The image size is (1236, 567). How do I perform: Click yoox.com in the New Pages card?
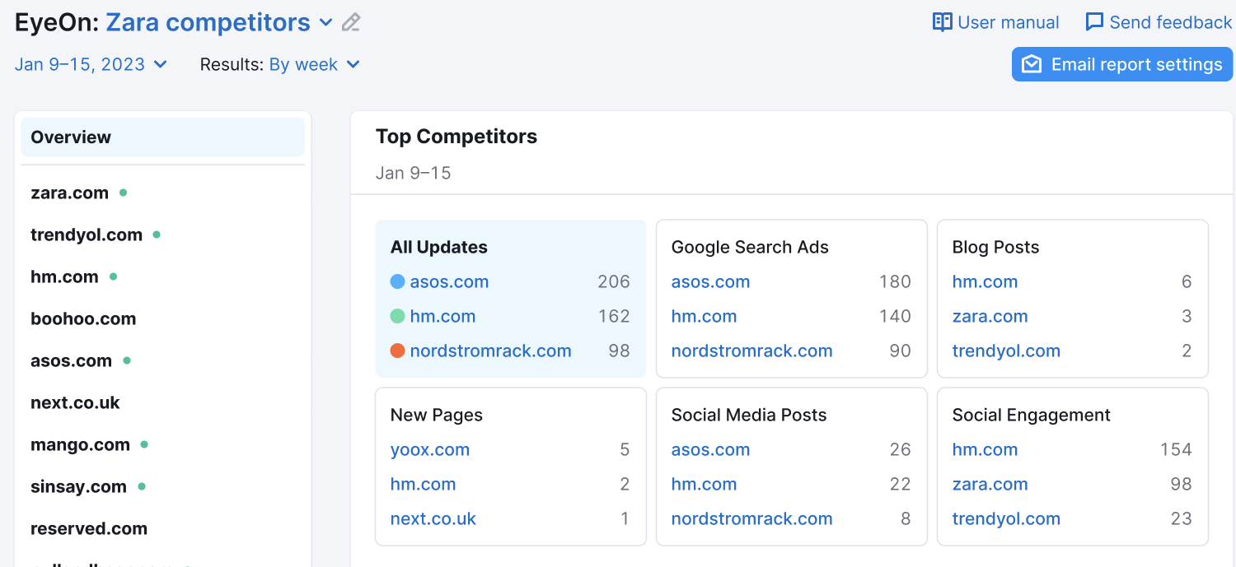click(x=430, y=449)
